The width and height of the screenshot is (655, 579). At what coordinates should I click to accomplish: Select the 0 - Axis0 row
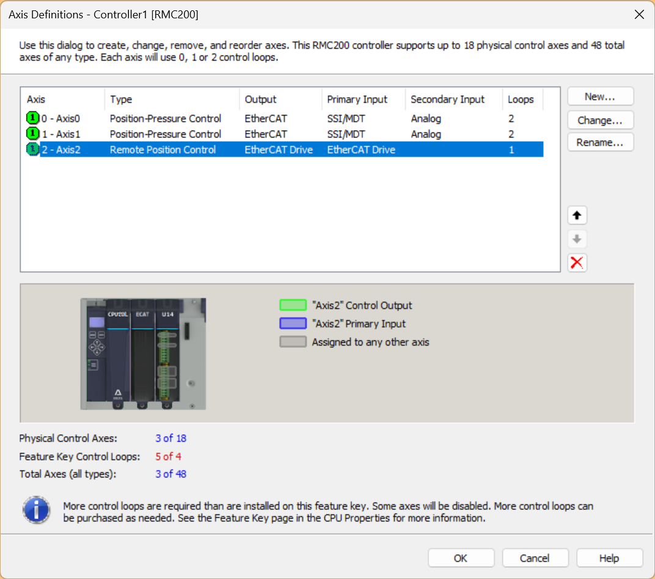pos(284,118)
